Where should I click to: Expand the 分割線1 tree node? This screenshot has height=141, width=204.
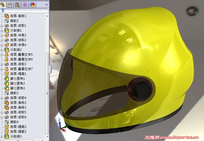pyautogui.click(x=2, y=31)
